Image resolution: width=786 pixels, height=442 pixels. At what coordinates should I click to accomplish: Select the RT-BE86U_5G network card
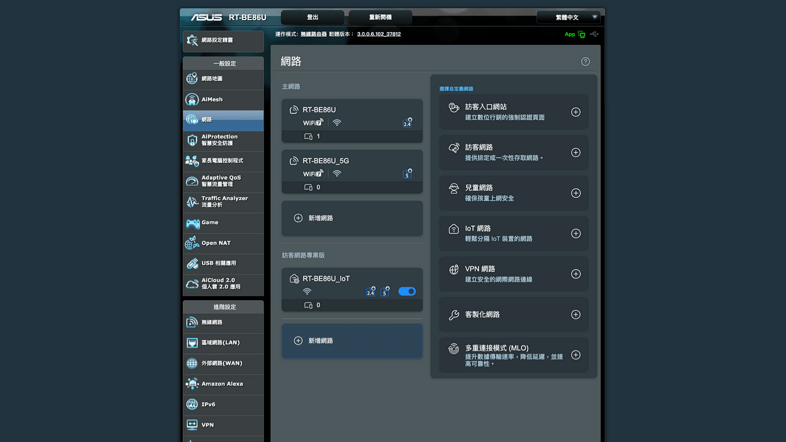point(352,171)
